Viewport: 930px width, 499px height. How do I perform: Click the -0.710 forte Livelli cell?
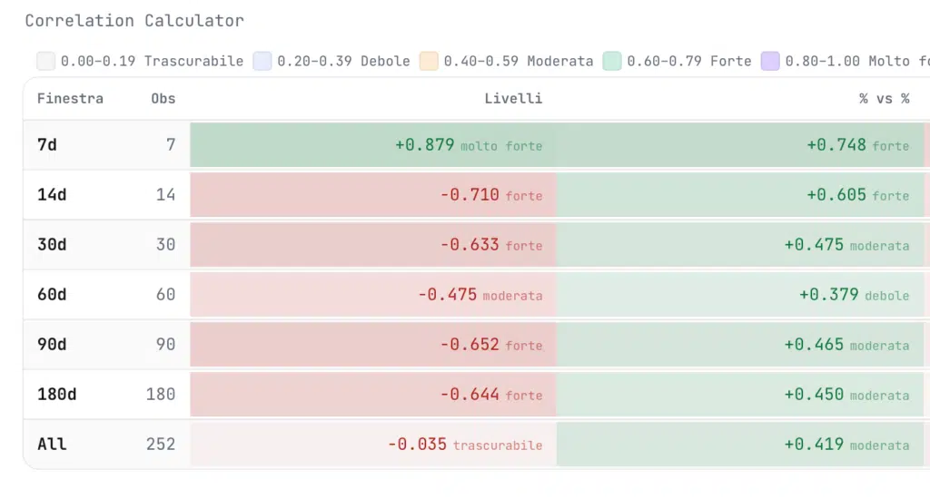[x=373, y=195]
